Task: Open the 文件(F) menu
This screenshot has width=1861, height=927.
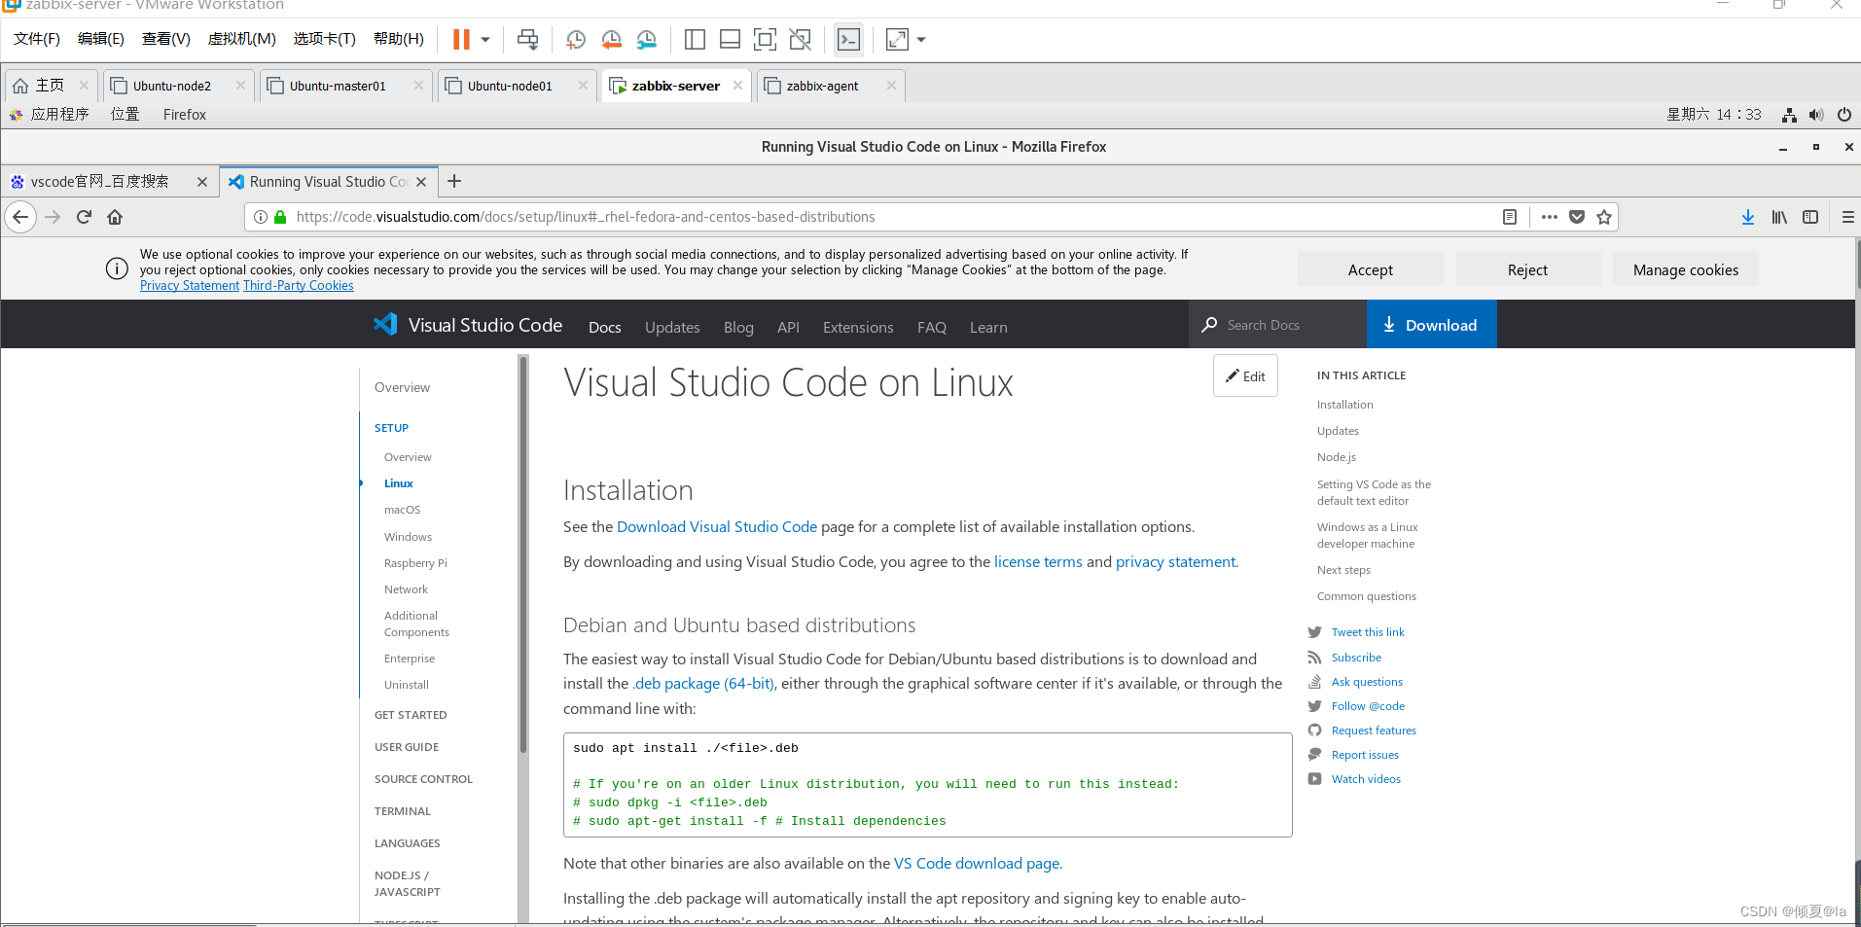Action: tap(37, 39)
